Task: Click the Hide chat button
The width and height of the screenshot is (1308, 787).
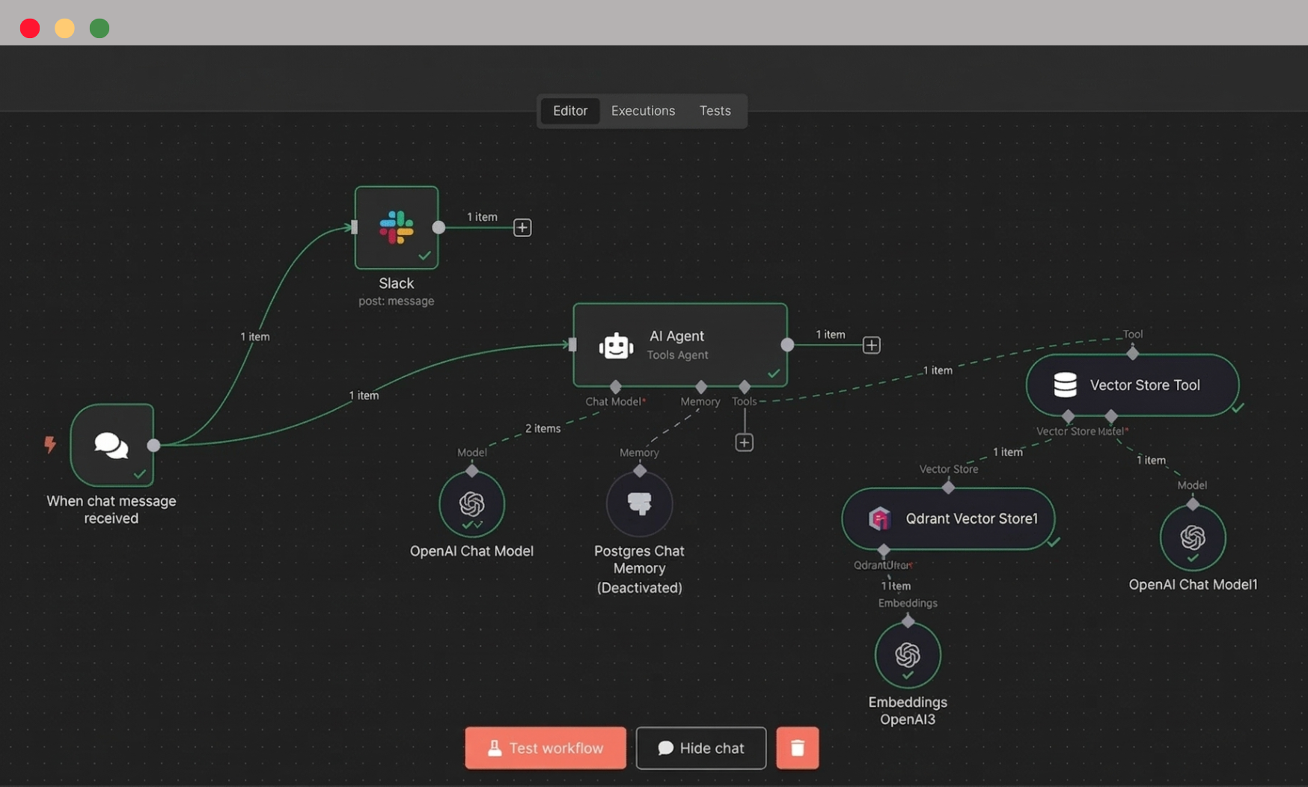Action: click(700, 747)
